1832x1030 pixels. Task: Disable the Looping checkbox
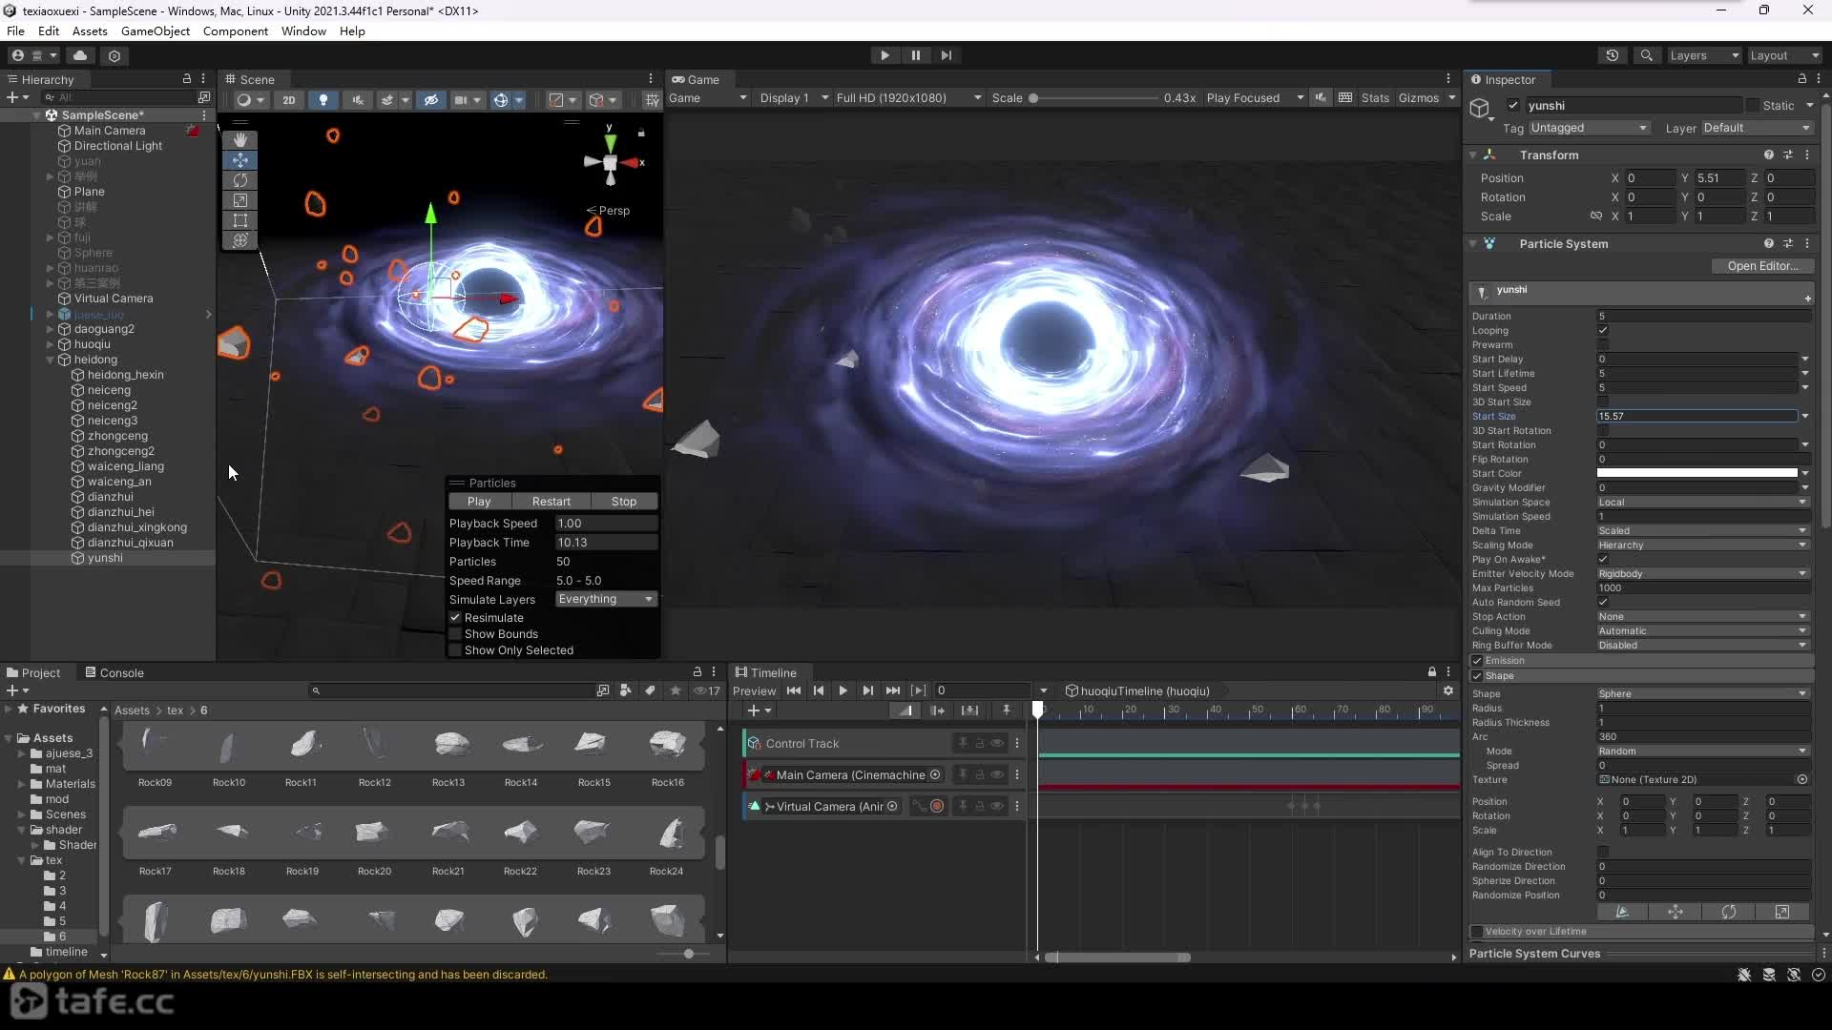coord(1603,330)
